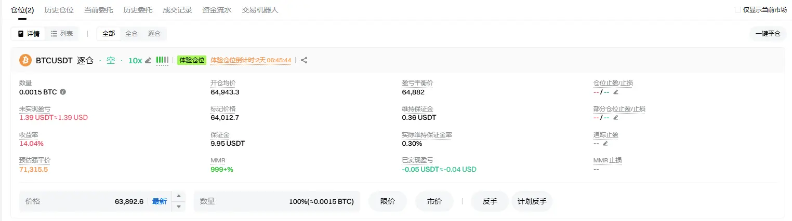The width and height of the screenshot is (792, 221).
Task: Edit 追踪止盈 with the pencil icon
Action: click(x=605, y=144)
